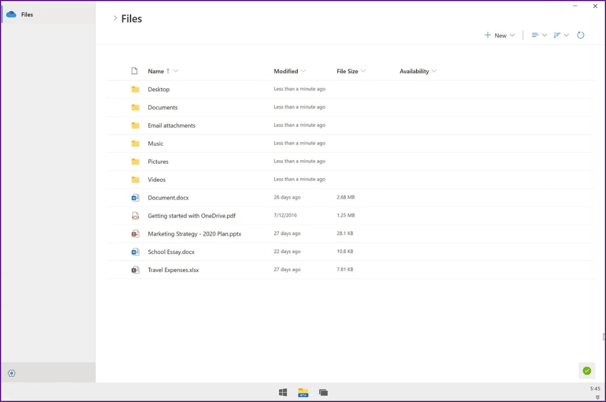This screenshot has width=606, height=402.
Task: Click Word icon beside Document.docx
Action: pyautogui.click(x=135, y=198)
